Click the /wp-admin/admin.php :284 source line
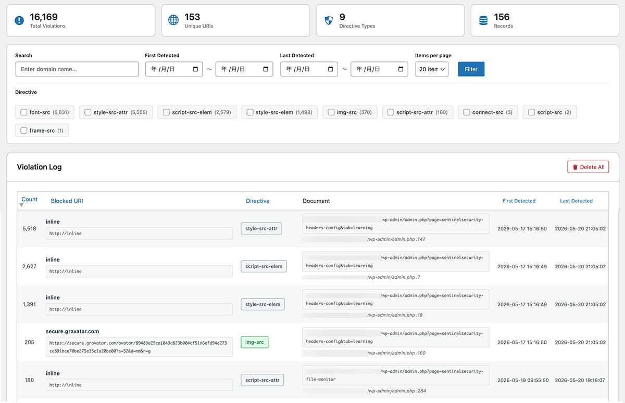Viewport: 625px width, 403px height. (x=396, y=391)
